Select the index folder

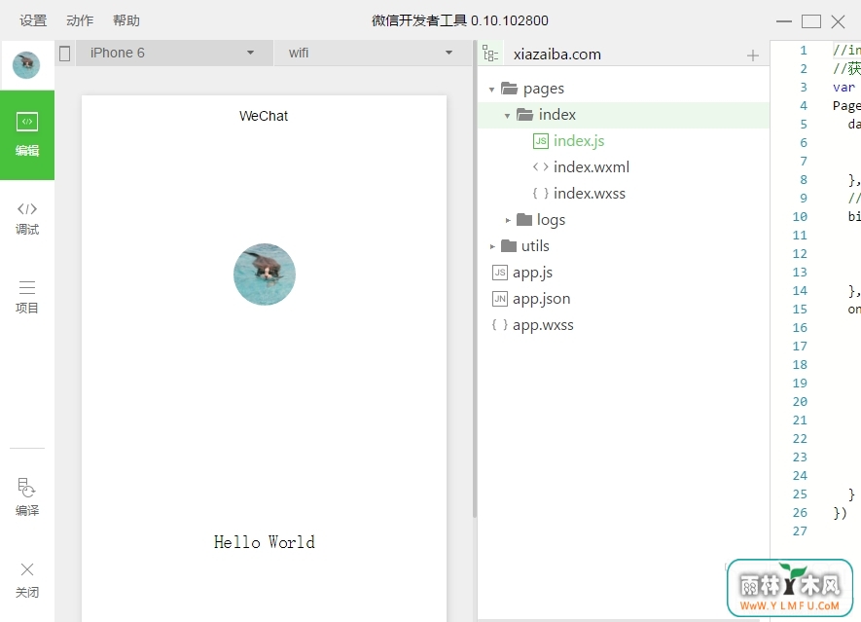click(624, 115)
